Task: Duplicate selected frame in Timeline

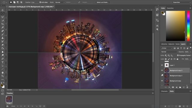Action: click(40, 106)
